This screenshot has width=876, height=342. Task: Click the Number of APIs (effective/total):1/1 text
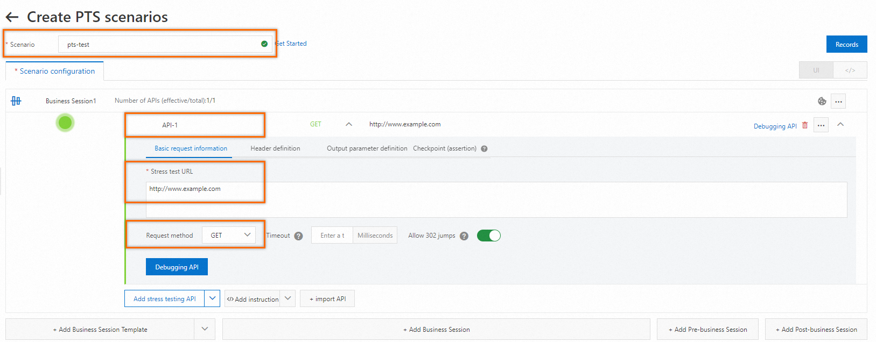pyautogui.click(x=165, y=101)
